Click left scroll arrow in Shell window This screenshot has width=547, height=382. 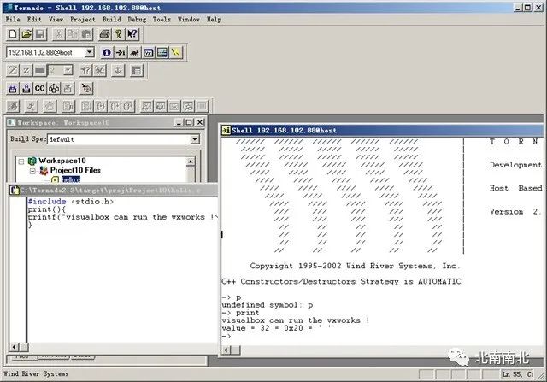[226, 350]
